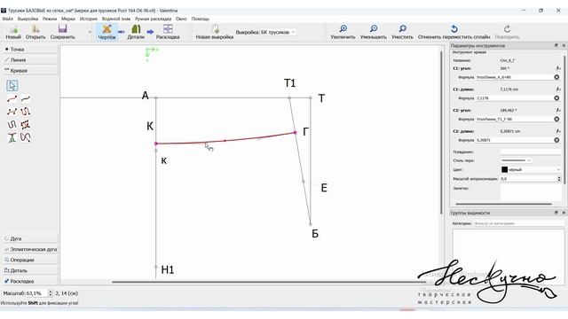Screen dimensions: 568x319
Task: Select the arrow pointer tool
Action: 12,86
